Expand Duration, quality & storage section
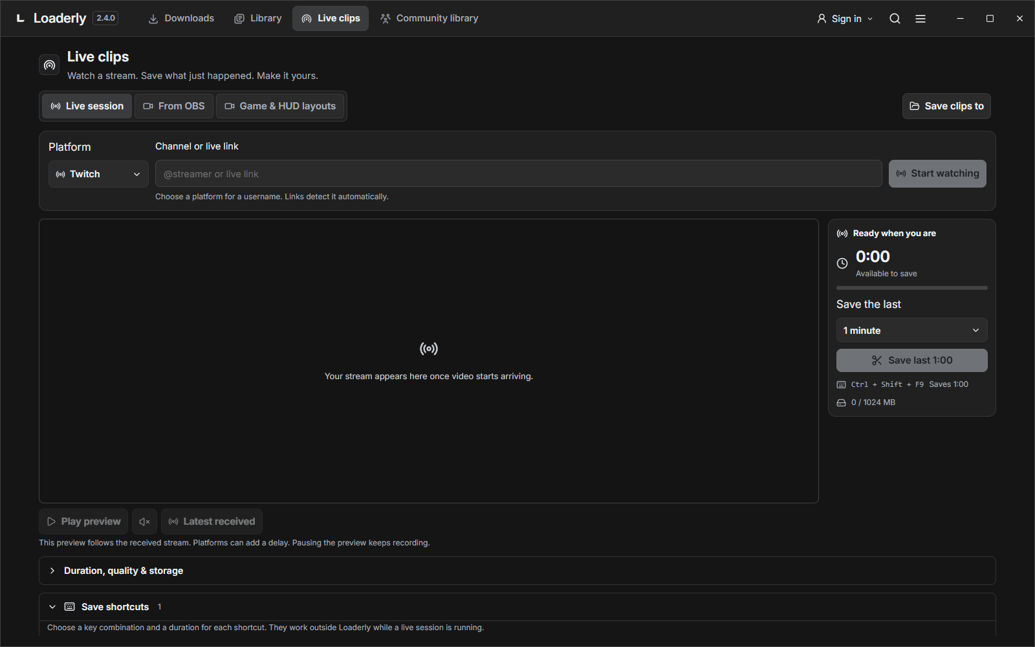Screen dimensions: 1035x647 coord(517,571)
